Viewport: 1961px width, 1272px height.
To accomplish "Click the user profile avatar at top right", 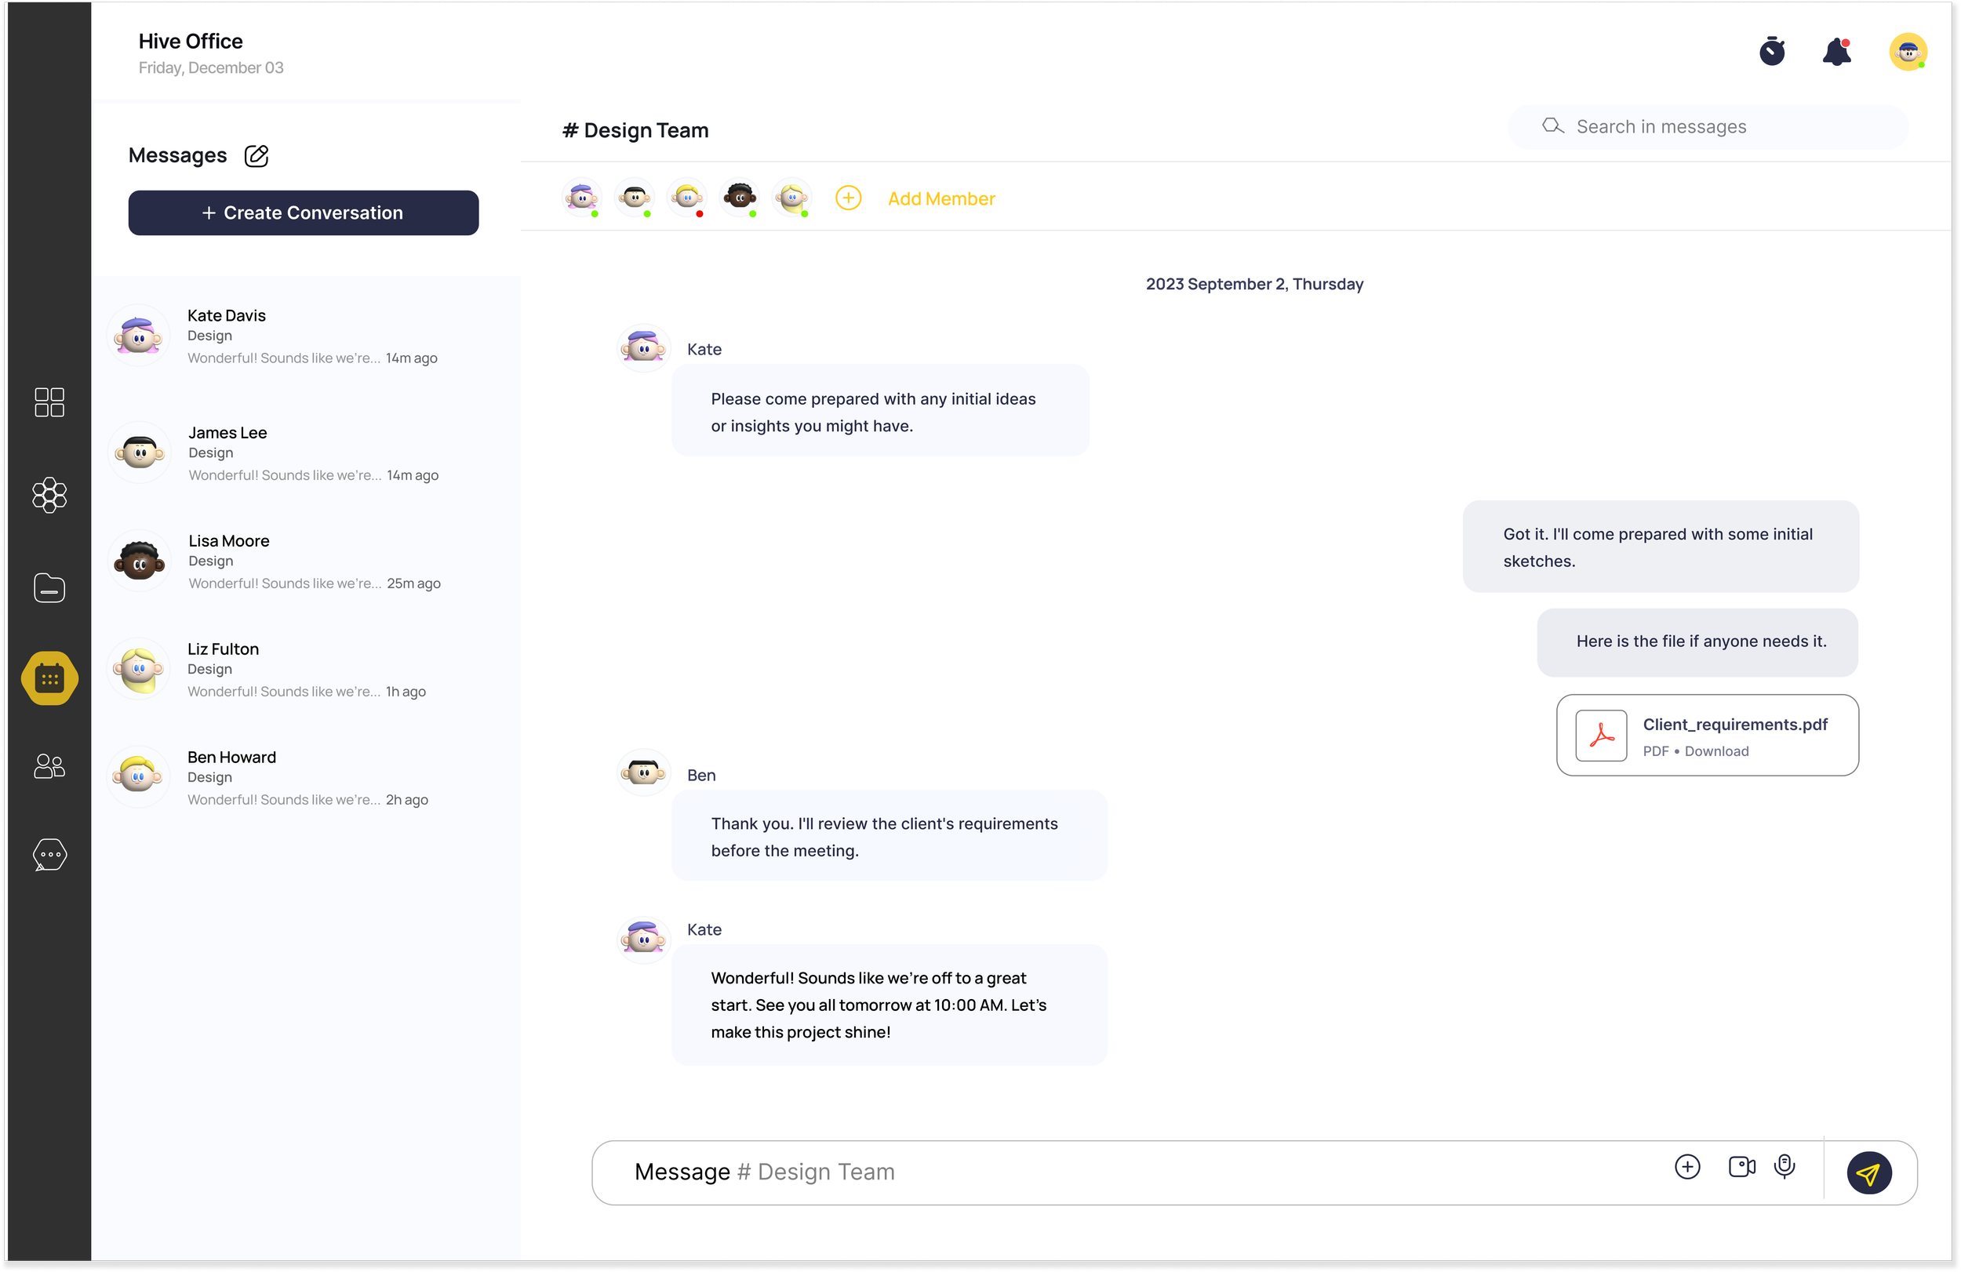I will point(1908,52).
